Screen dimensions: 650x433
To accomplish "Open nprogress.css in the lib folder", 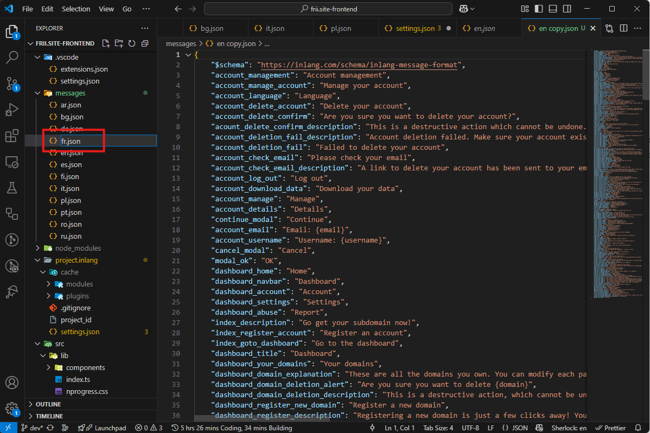I will [87, 392].
